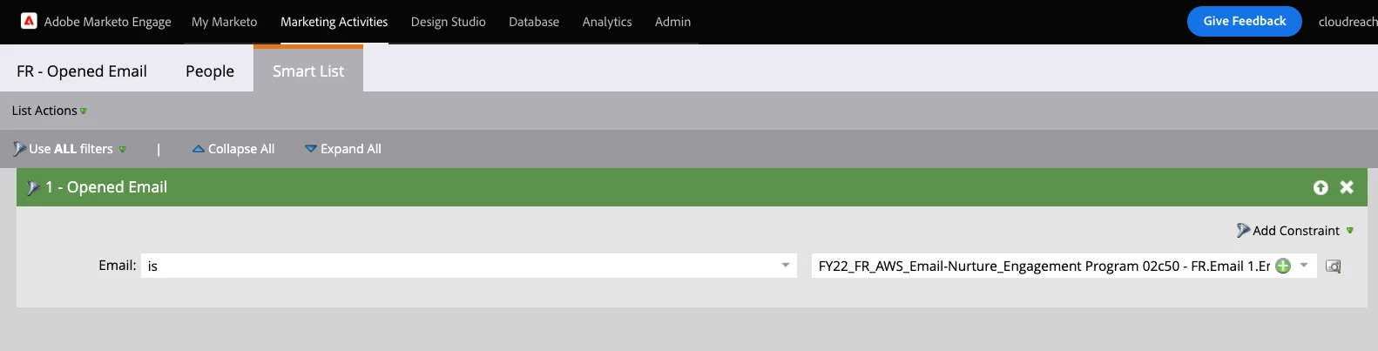Open My Marketo menu item
The height and width of the screenshot is (351, 1378).
[225, 22]
